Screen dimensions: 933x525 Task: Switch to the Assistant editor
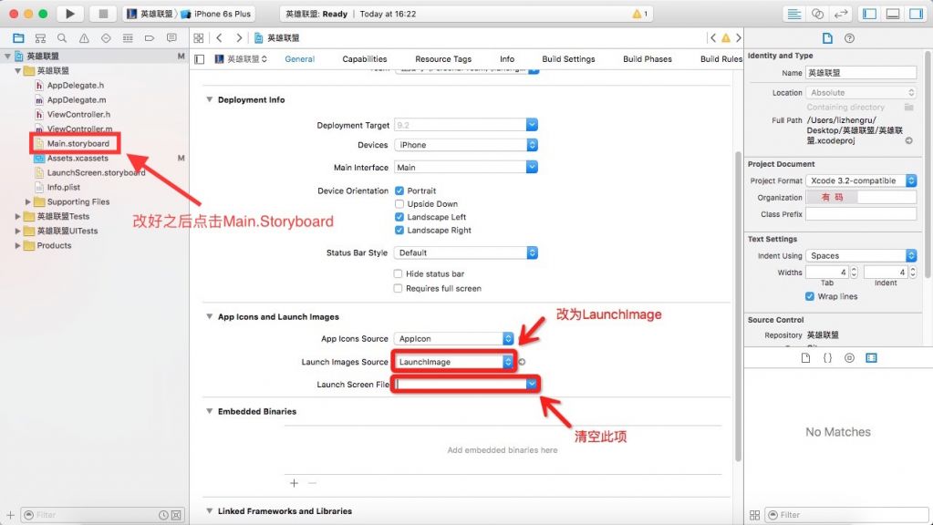point(818,14)
